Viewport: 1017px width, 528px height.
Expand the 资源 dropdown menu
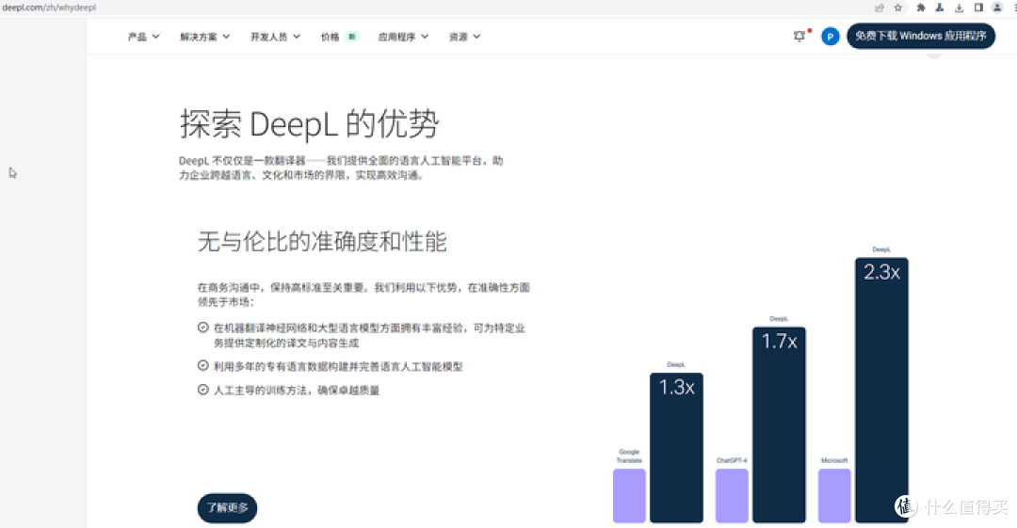point(464,37)
